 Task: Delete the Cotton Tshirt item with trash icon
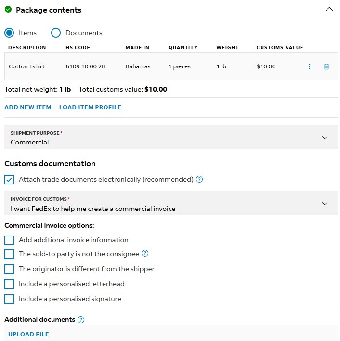coord(326,66)
